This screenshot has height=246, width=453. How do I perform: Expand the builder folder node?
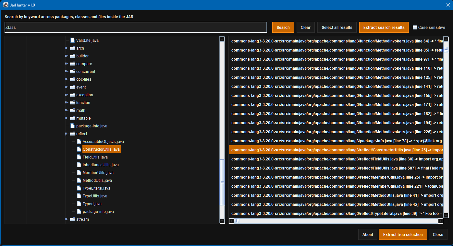(x=66, y=56)
